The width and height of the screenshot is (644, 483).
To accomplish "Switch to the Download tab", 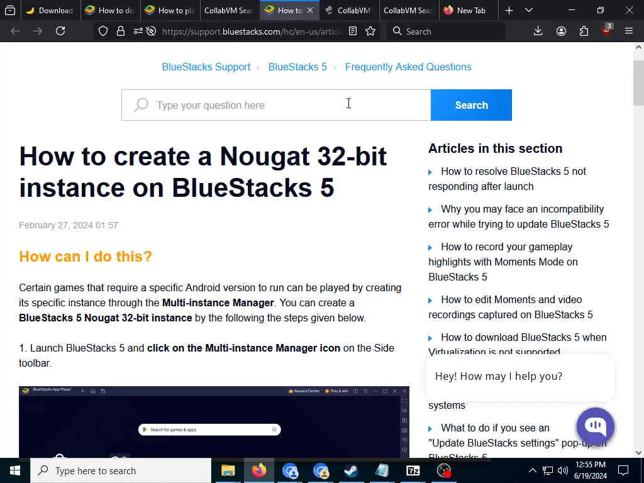I will click(50, 10).
